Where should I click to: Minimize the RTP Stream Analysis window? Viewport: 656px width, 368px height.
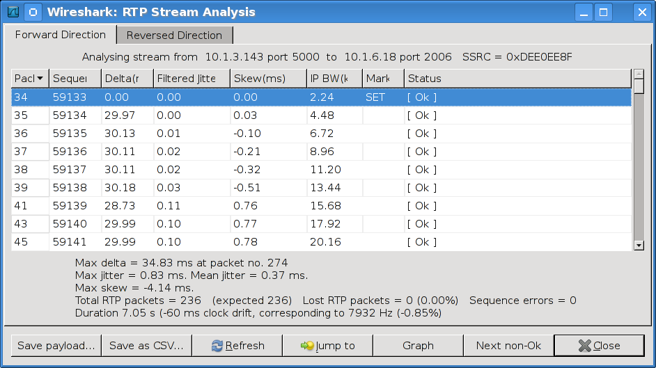(584, 12)
